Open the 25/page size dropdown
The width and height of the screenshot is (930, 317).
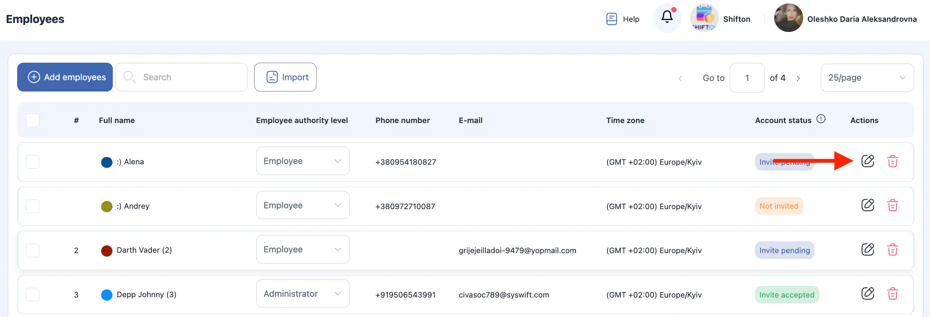click(867, 78)
